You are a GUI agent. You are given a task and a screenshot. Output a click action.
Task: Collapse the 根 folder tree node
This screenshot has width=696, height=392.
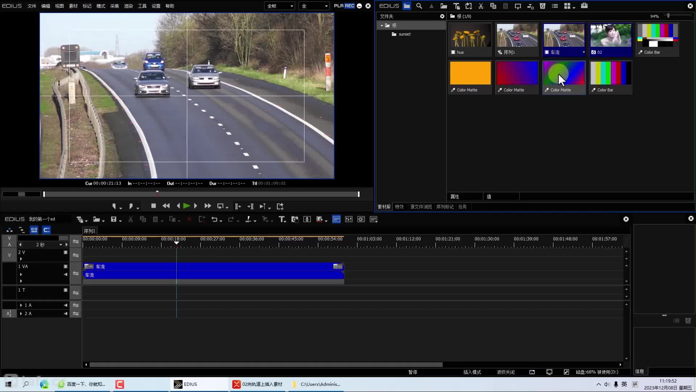pyautogui.click(x=382, y=25)
